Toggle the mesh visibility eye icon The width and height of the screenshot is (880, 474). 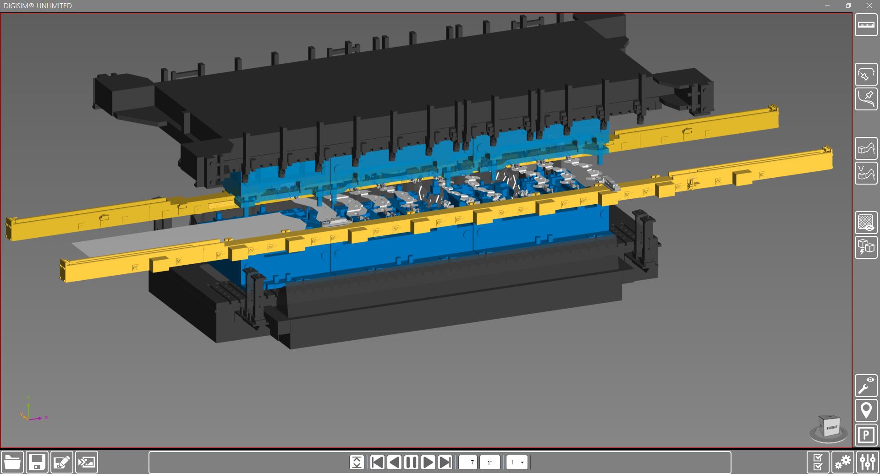[x=866, y=223]
